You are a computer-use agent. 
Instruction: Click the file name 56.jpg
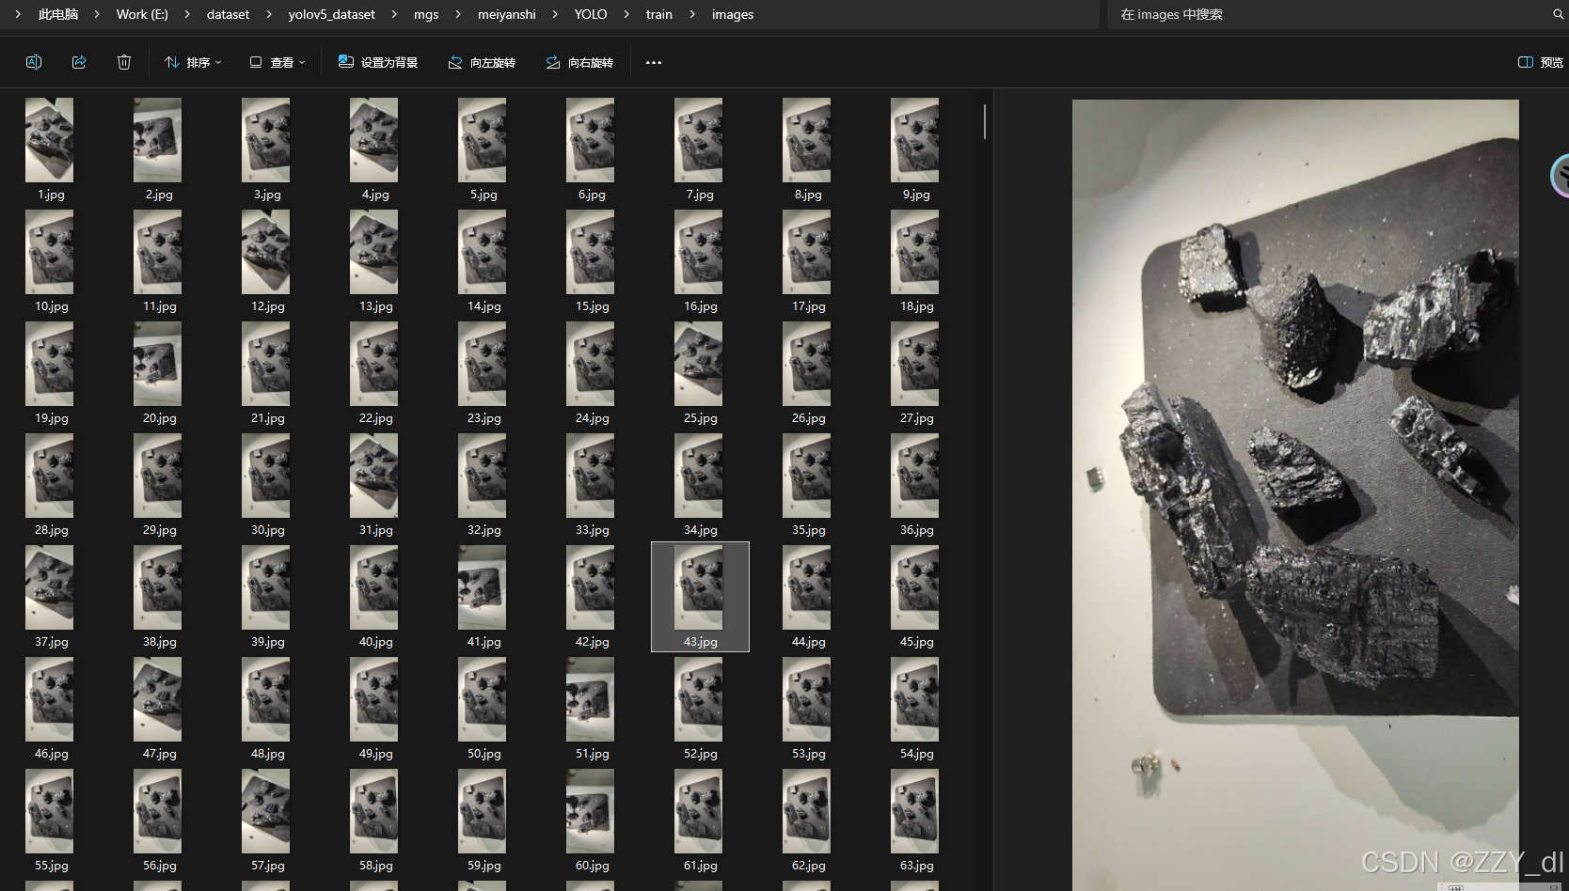[159, 866]
